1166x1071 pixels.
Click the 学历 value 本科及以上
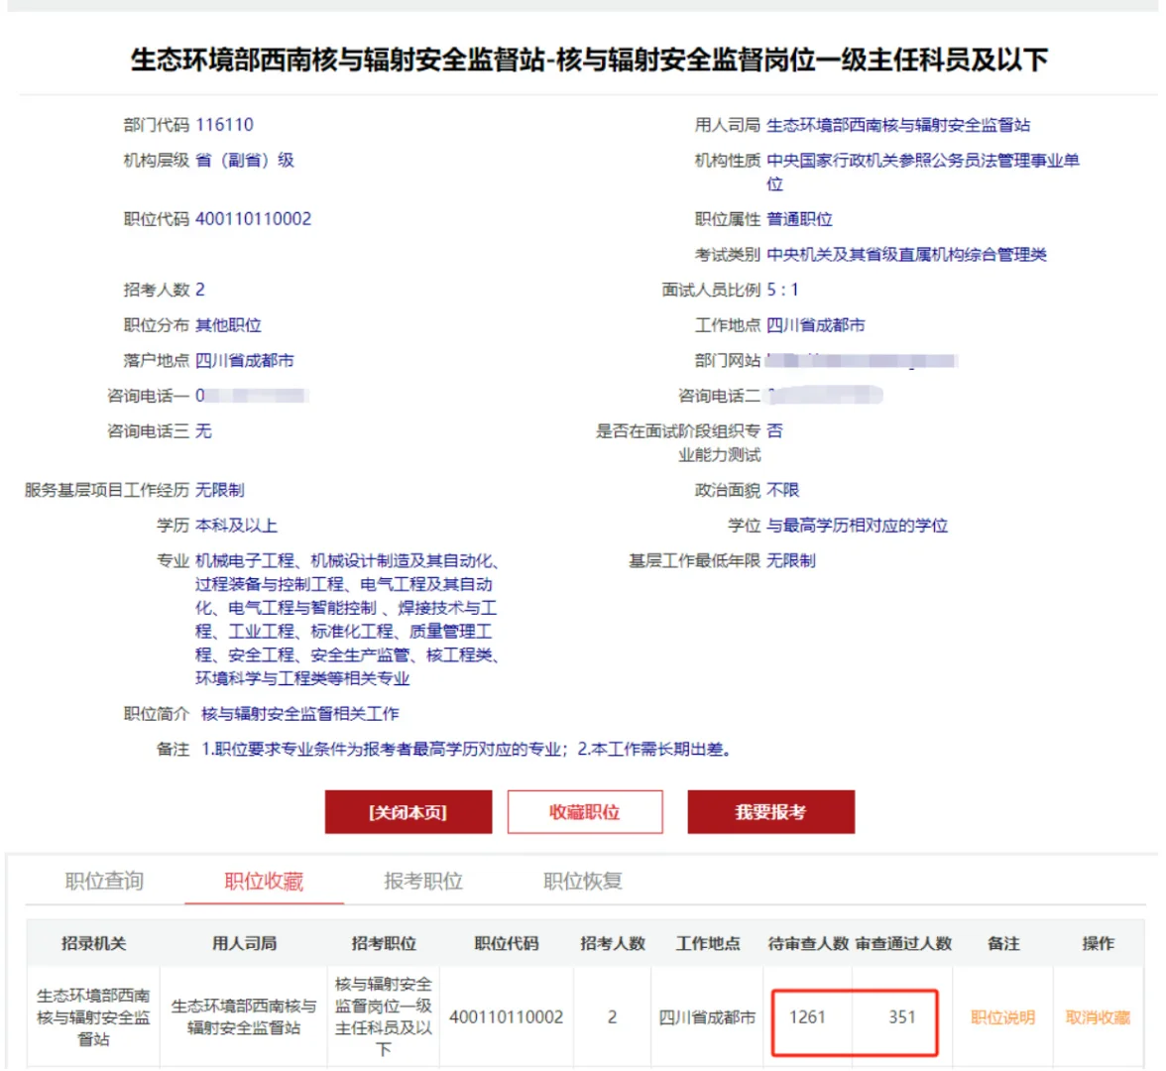[x=236, y=526]
